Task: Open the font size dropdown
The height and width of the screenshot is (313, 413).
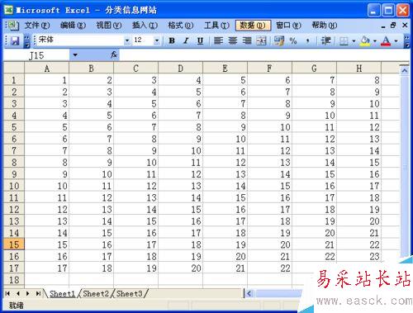Action: coord(157,40)
